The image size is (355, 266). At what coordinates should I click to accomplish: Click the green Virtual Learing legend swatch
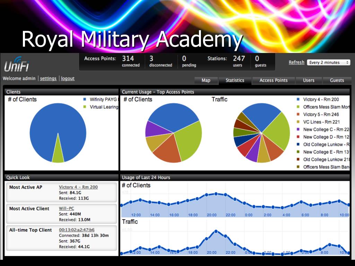point(85,107)
